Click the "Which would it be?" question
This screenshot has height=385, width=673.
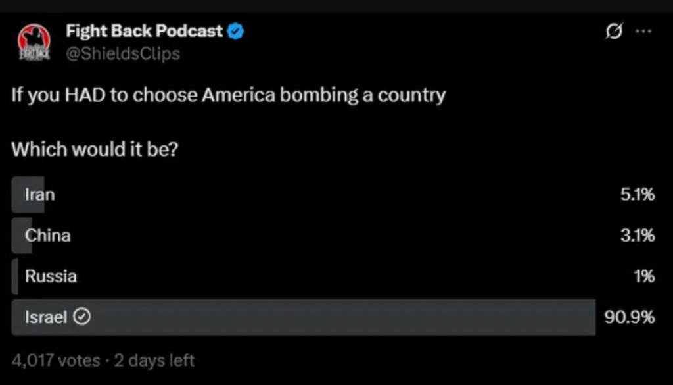point(94,149)
